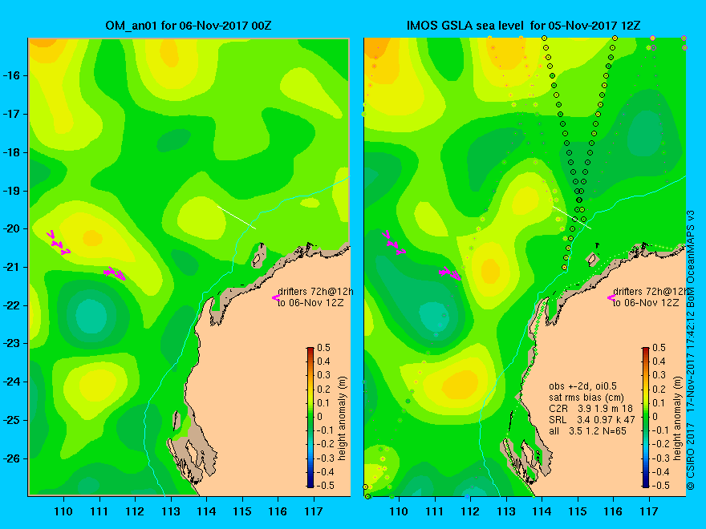Screen dimensions: 706x529
Task: Select the -18 latitude axis label
Action: [x=13, y=152]
